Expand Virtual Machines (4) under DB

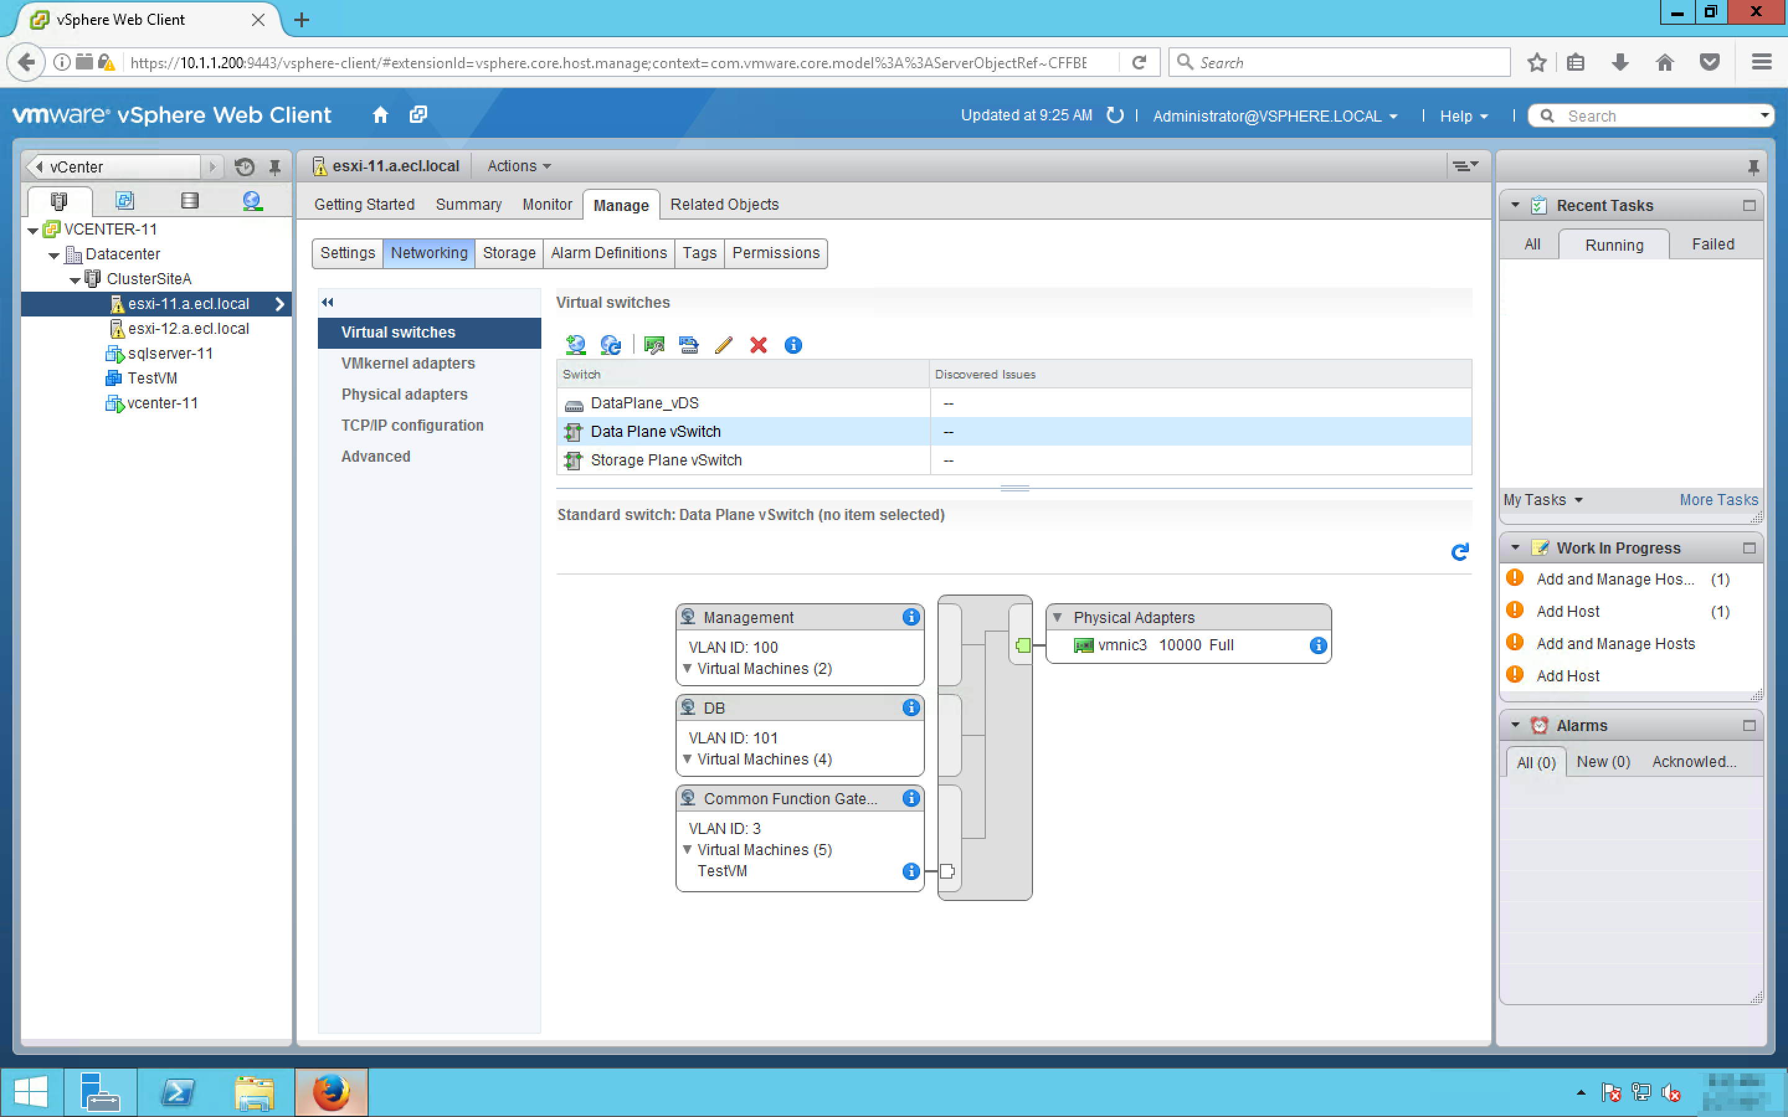point(687,760)
